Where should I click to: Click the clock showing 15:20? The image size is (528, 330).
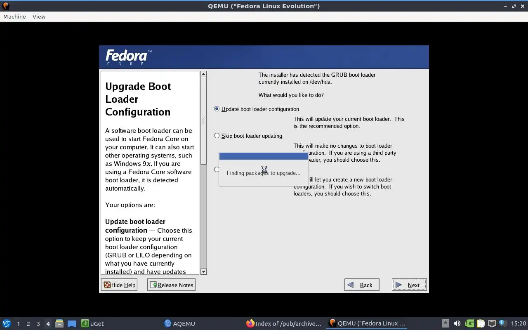click(519, 324)
